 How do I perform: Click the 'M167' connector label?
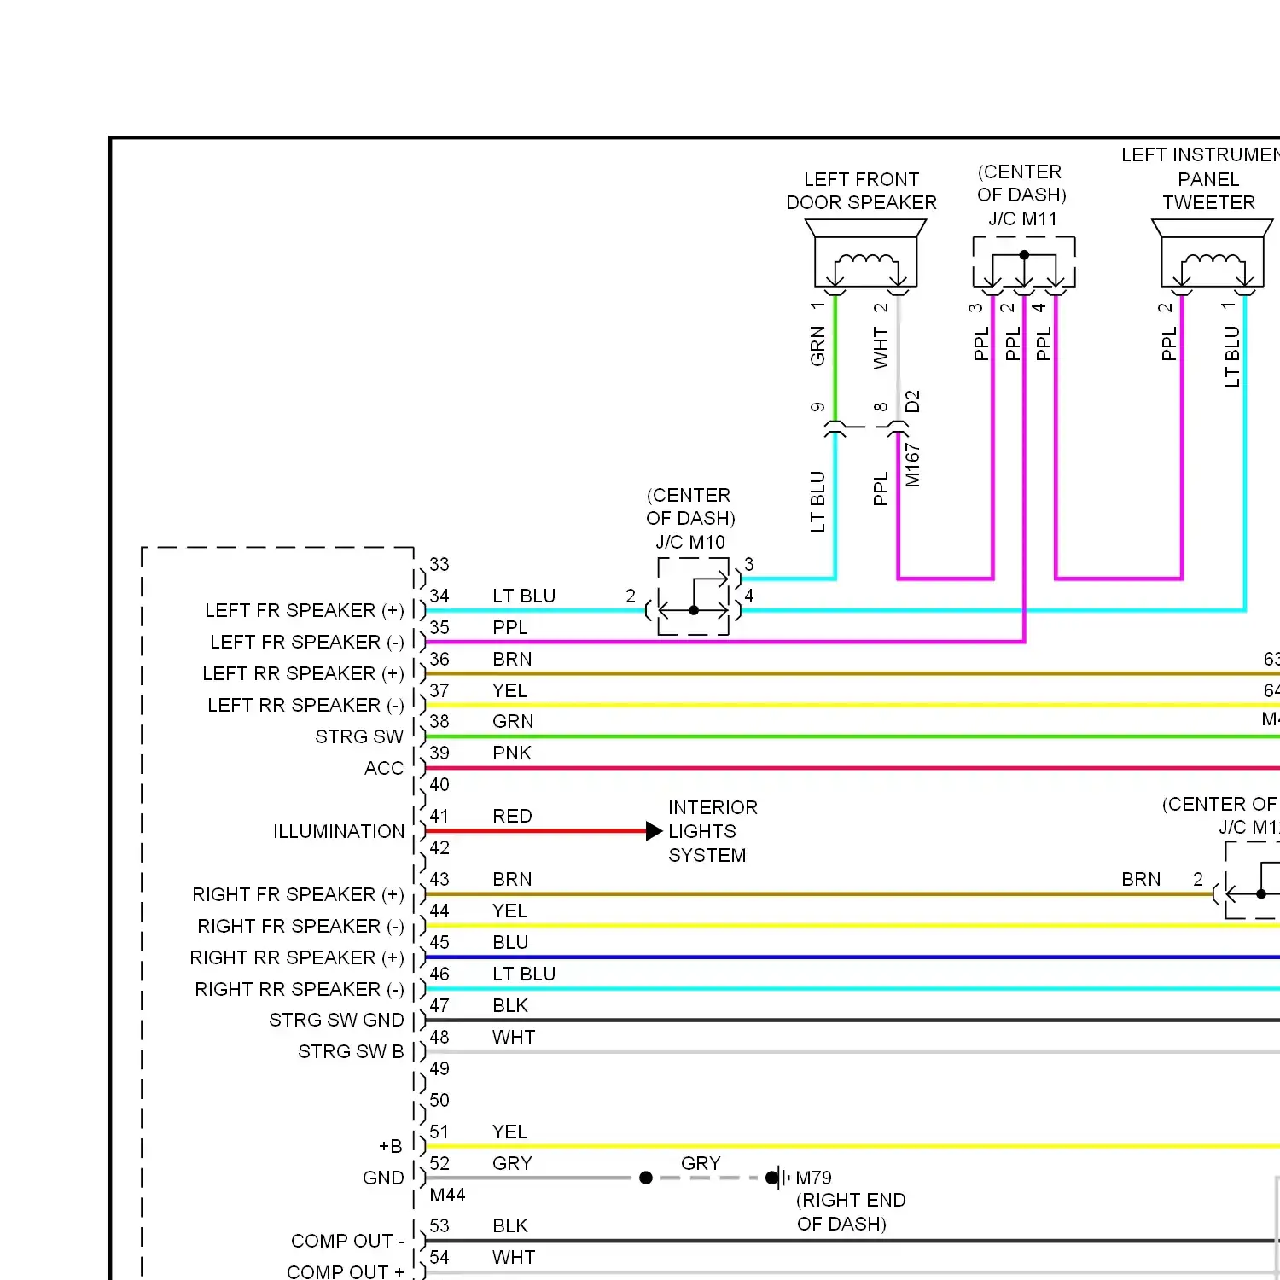point(913,464)
